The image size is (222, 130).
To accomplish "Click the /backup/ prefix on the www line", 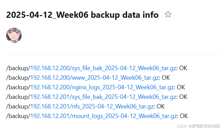I will 18,78.
